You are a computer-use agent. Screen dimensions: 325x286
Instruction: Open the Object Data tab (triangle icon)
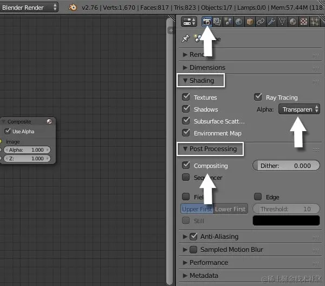point(282,22)
